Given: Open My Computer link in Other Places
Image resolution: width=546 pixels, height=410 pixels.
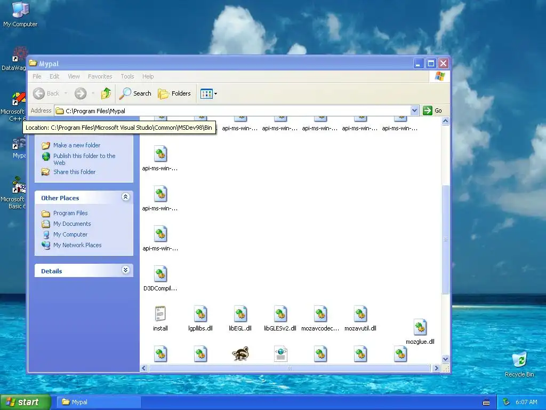Looking at the screenshot, I should (x=70, y=235).
